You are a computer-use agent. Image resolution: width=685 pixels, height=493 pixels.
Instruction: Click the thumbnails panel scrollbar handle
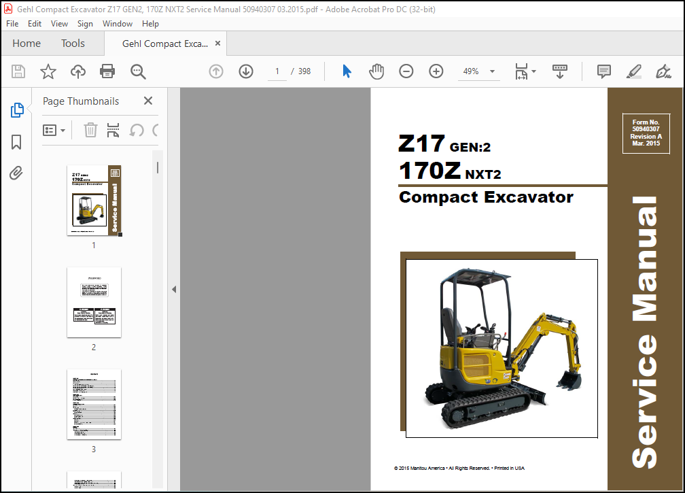point(158,167)
